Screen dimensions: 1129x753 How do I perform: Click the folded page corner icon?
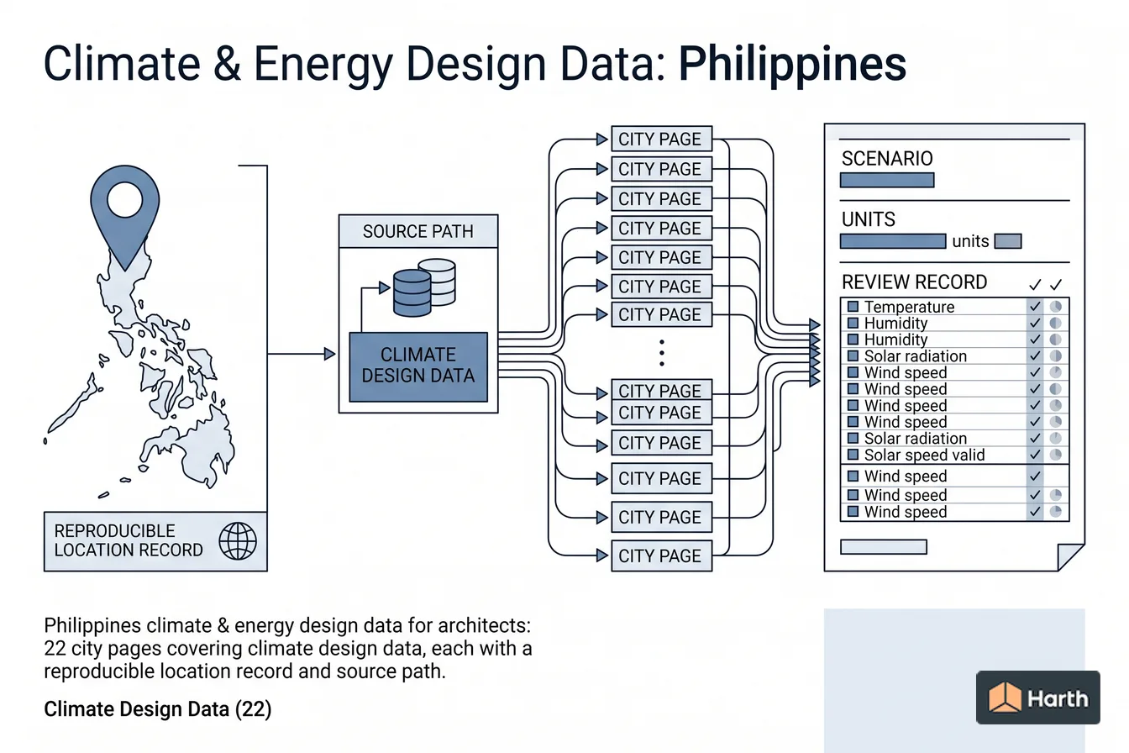(x=1071, y=557)
